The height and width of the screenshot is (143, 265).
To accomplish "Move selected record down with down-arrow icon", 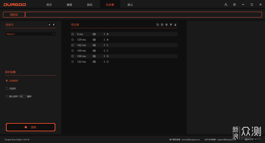I will tap(171, 25).
